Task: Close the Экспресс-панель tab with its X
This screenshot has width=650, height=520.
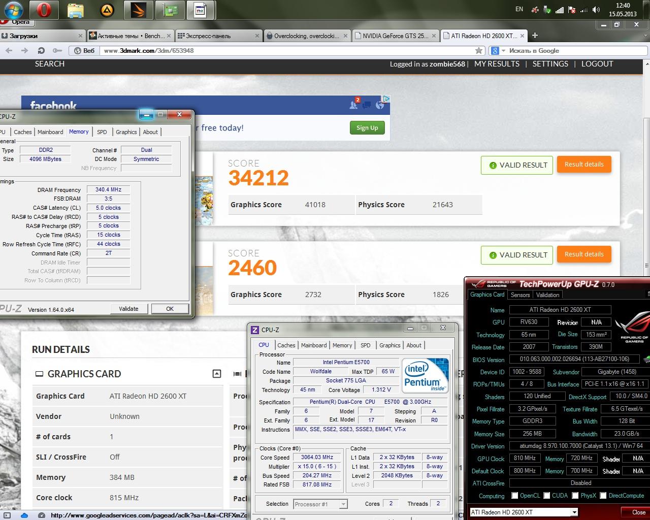Action: [257, 36]
